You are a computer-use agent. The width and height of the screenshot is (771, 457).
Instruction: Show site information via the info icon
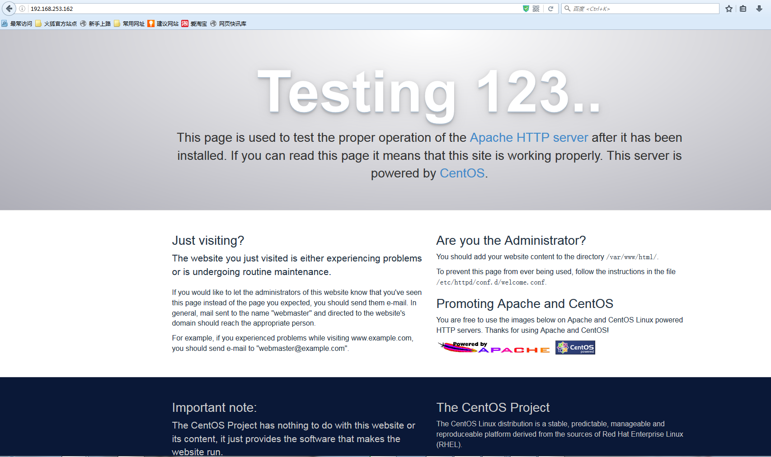click(x=22, y=9)
